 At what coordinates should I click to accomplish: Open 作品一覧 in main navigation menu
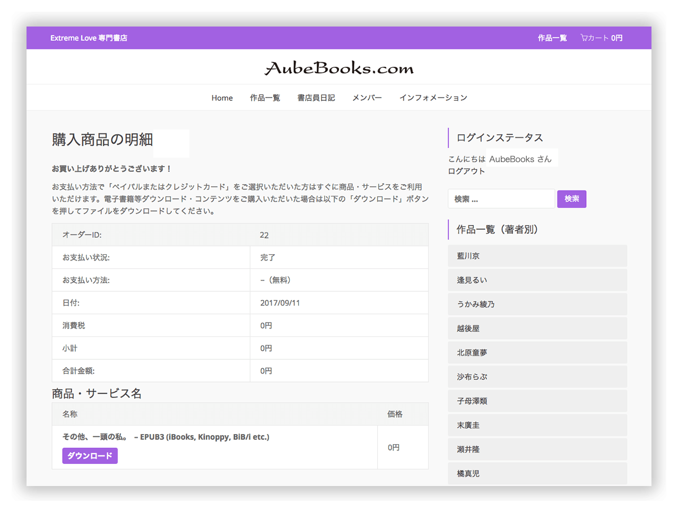265,98
